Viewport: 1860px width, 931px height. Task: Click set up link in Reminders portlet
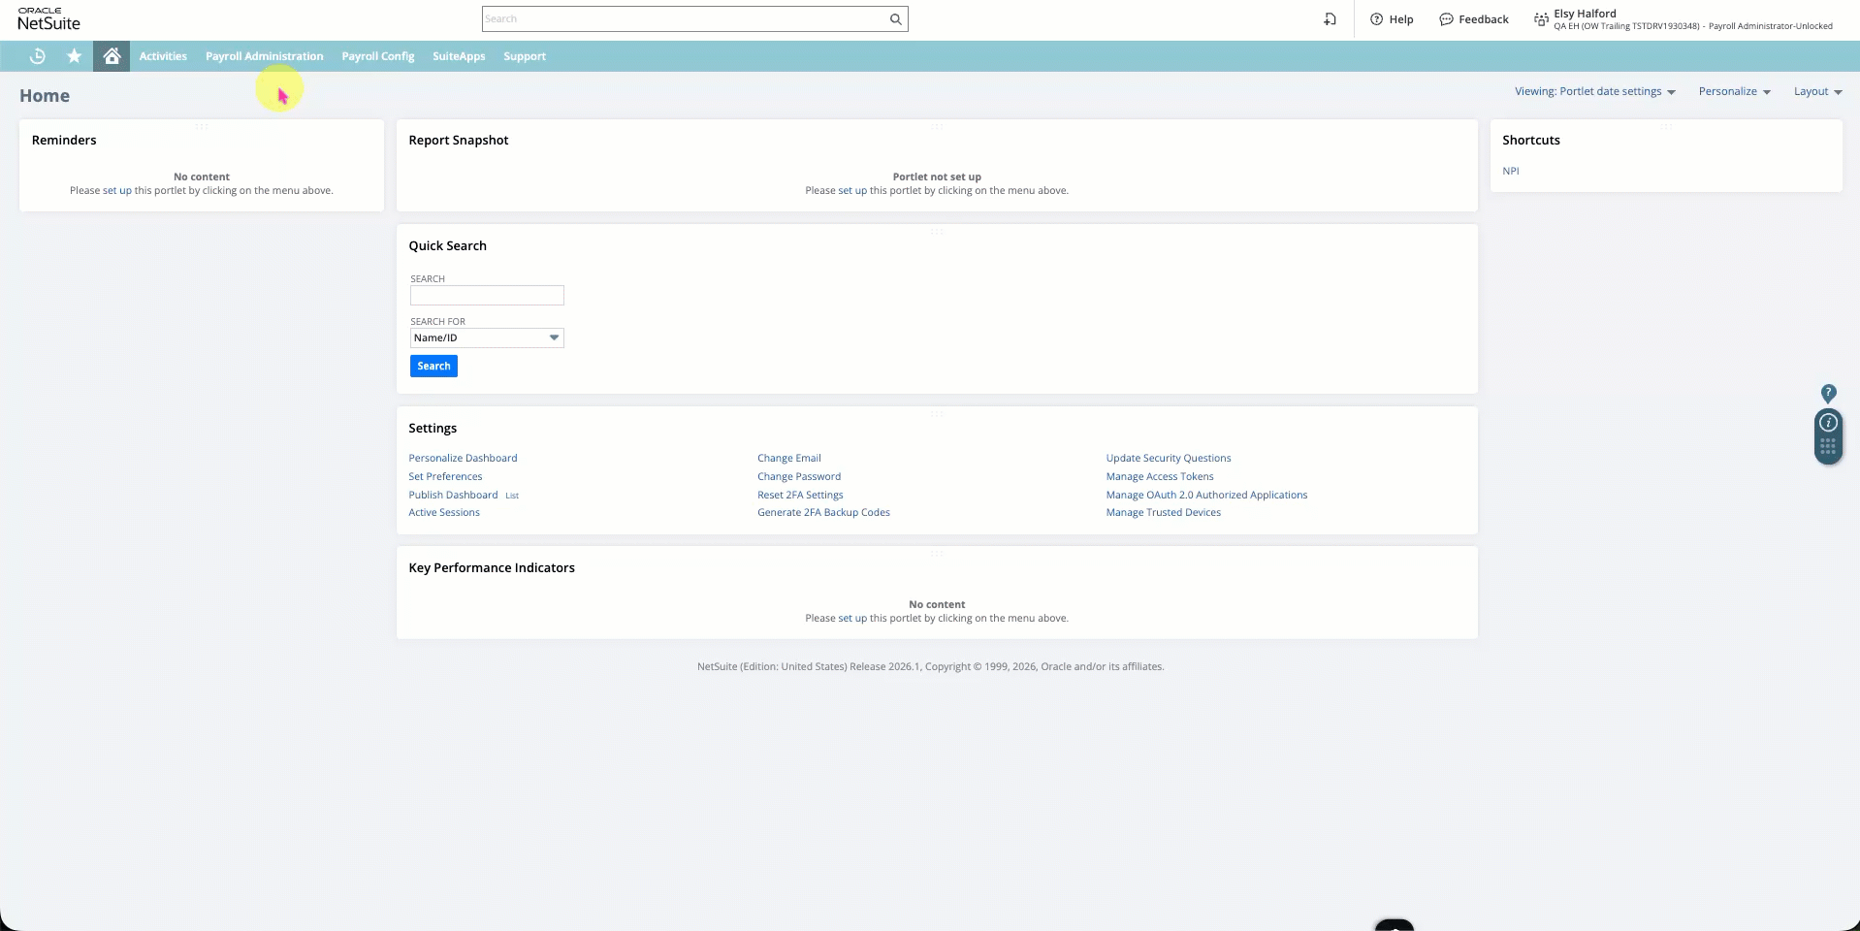click(117, 190)
